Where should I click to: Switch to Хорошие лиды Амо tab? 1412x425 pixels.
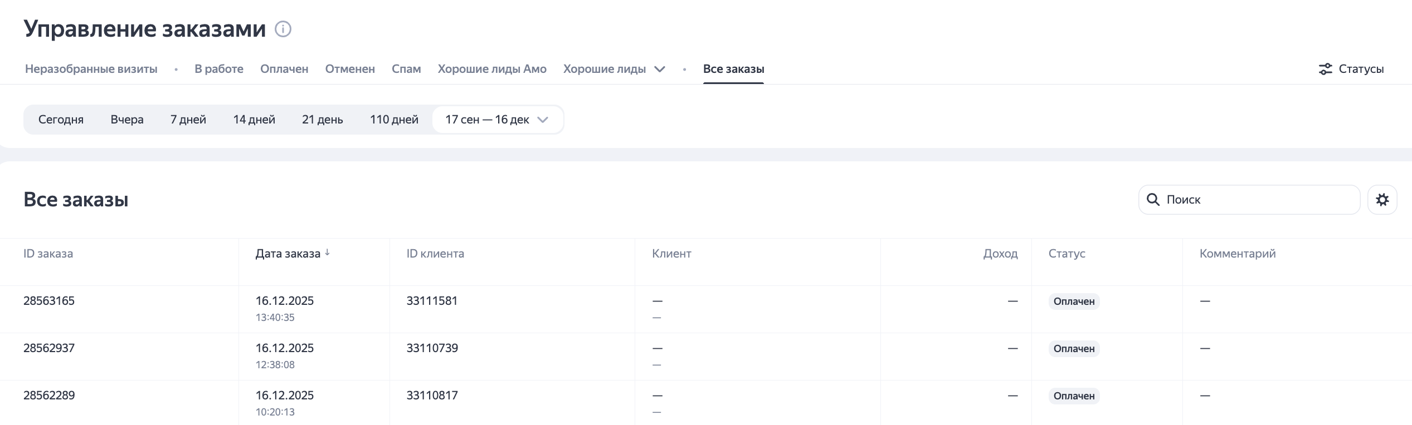click(492, 69)
